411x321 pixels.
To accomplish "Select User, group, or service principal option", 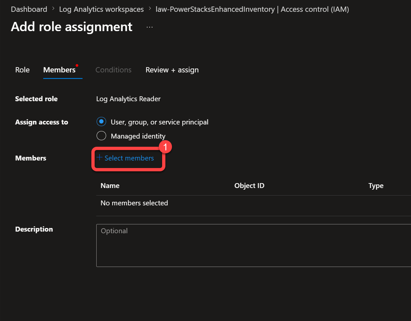I will point(102,122).
